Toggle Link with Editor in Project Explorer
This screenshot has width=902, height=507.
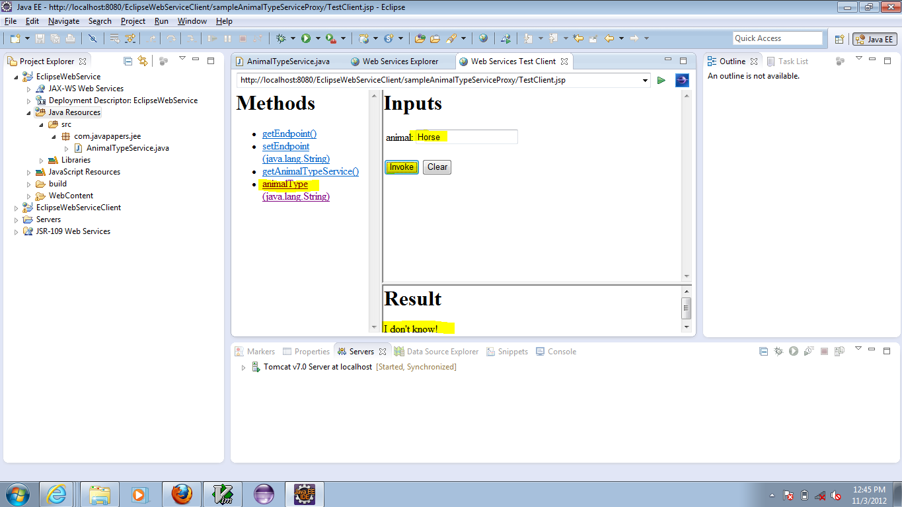click(143, 61)
